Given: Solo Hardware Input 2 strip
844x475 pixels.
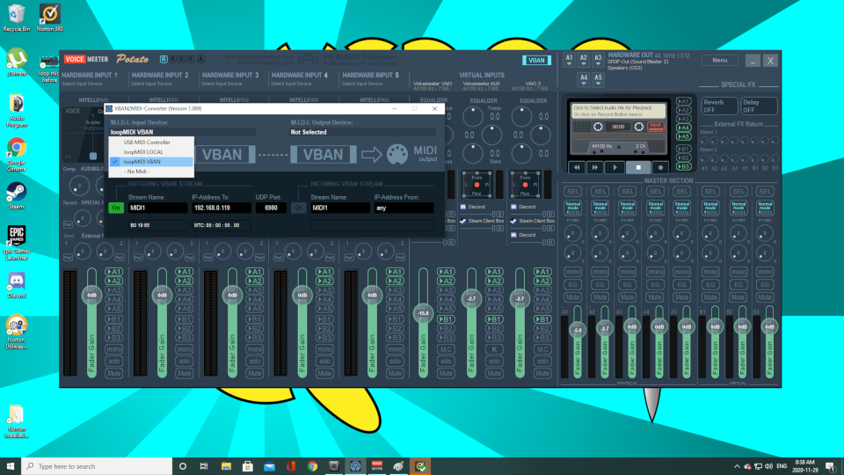Looking at the screenshot, I should [x=184, y=361].
